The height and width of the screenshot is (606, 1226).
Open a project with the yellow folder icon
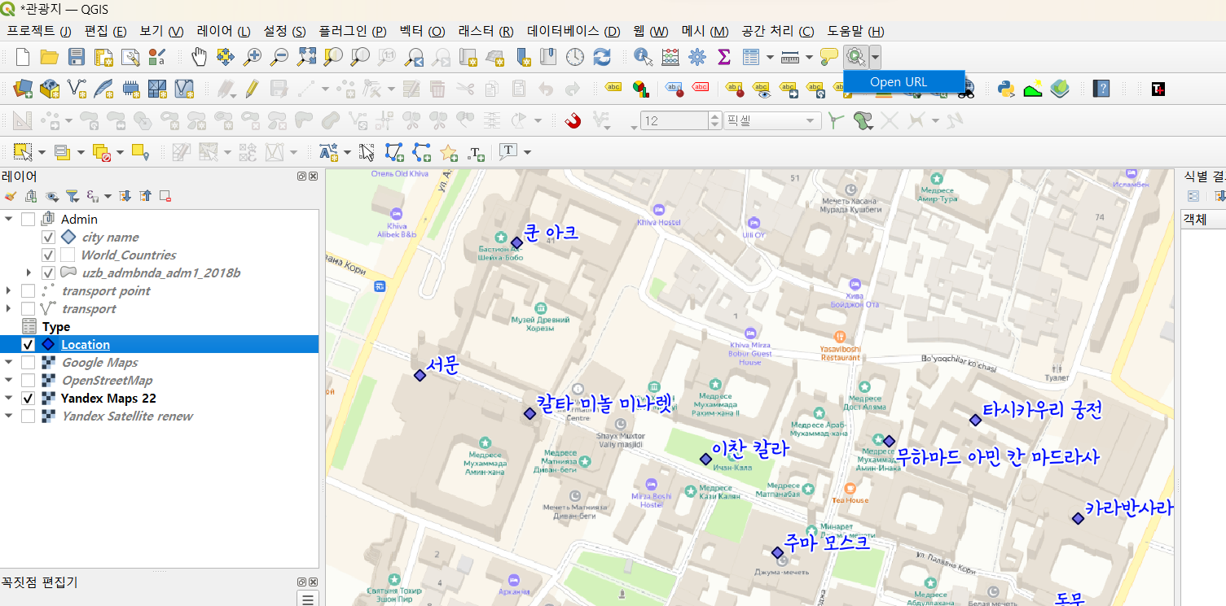[x=50, y=57]
